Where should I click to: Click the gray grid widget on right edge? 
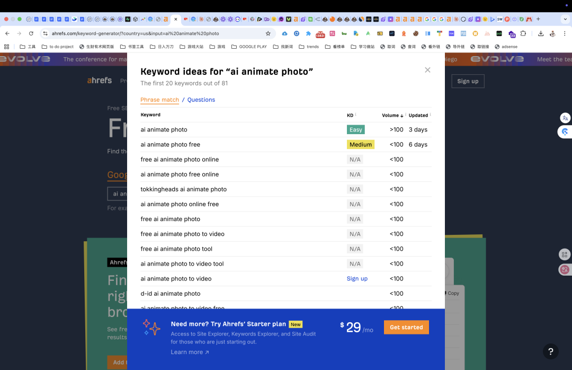pyautogui.click(x=565, y=254)
